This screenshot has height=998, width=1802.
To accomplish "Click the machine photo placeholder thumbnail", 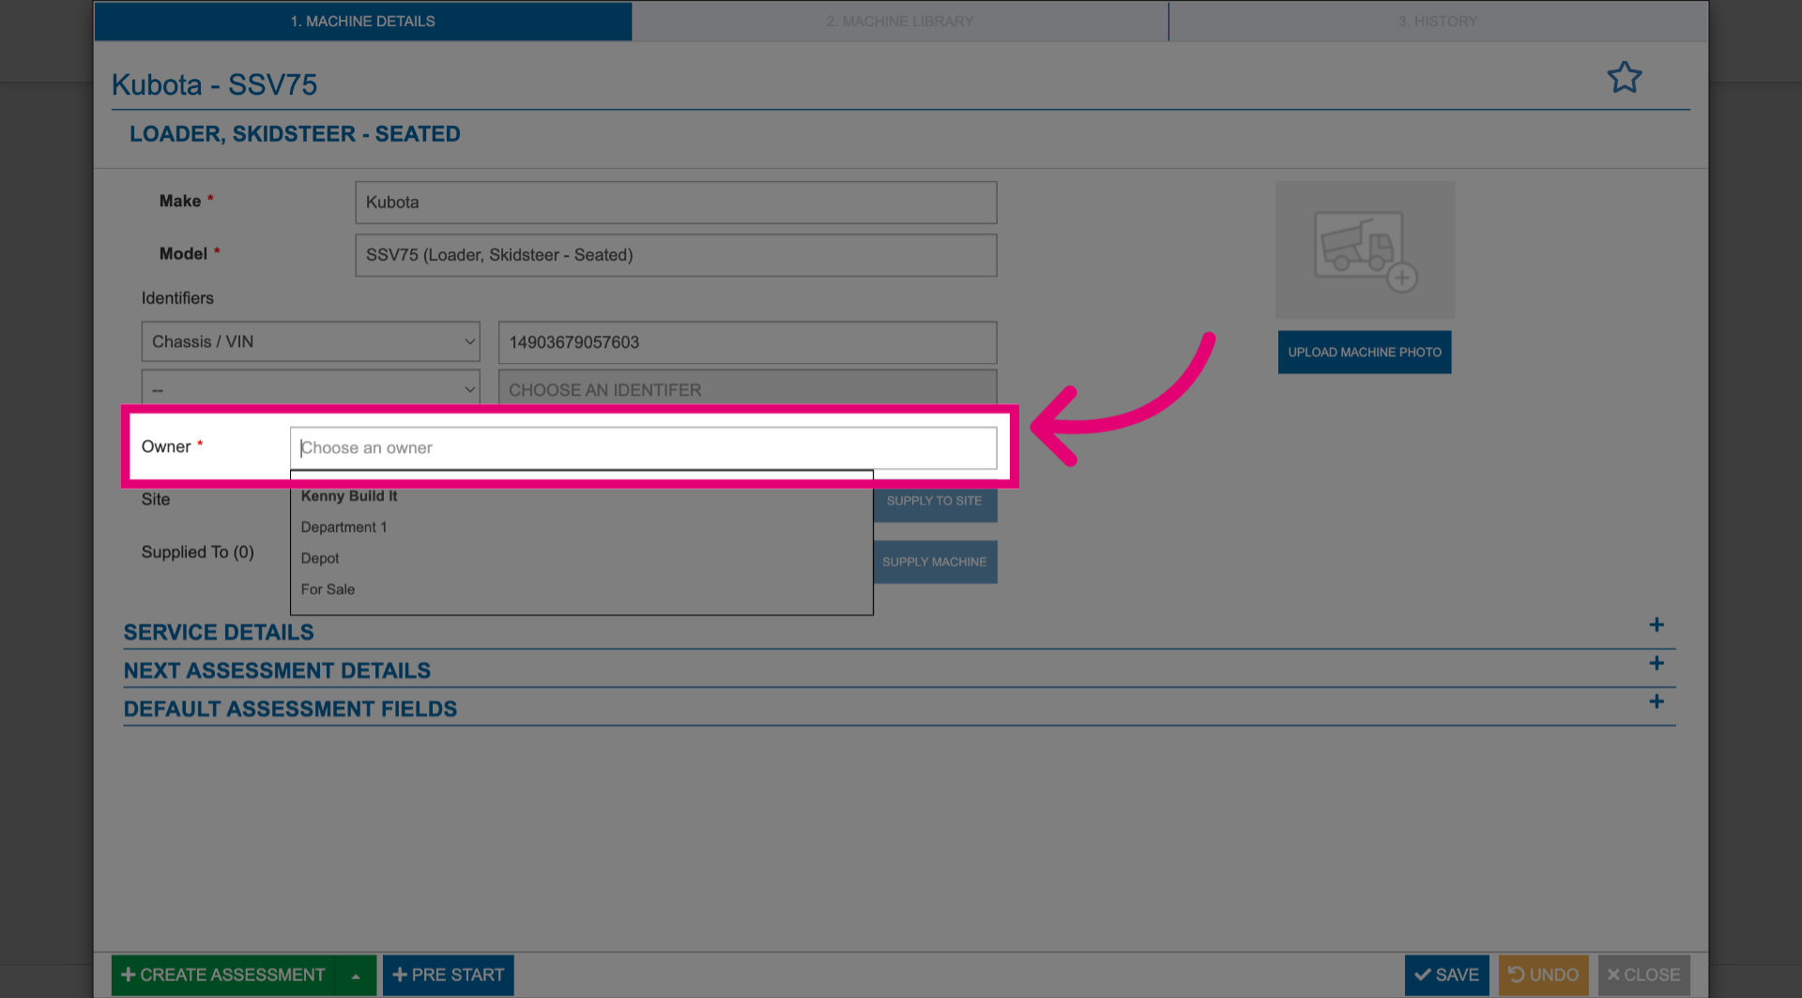I will click(x=1365, y=249).
